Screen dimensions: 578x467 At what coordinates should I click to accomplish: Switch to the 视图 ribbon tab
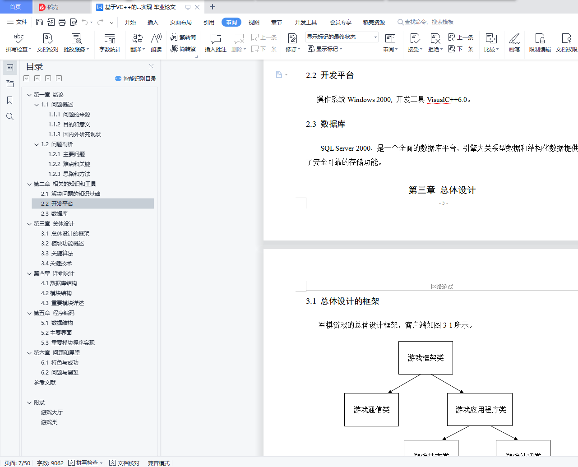tap(254, 22)
